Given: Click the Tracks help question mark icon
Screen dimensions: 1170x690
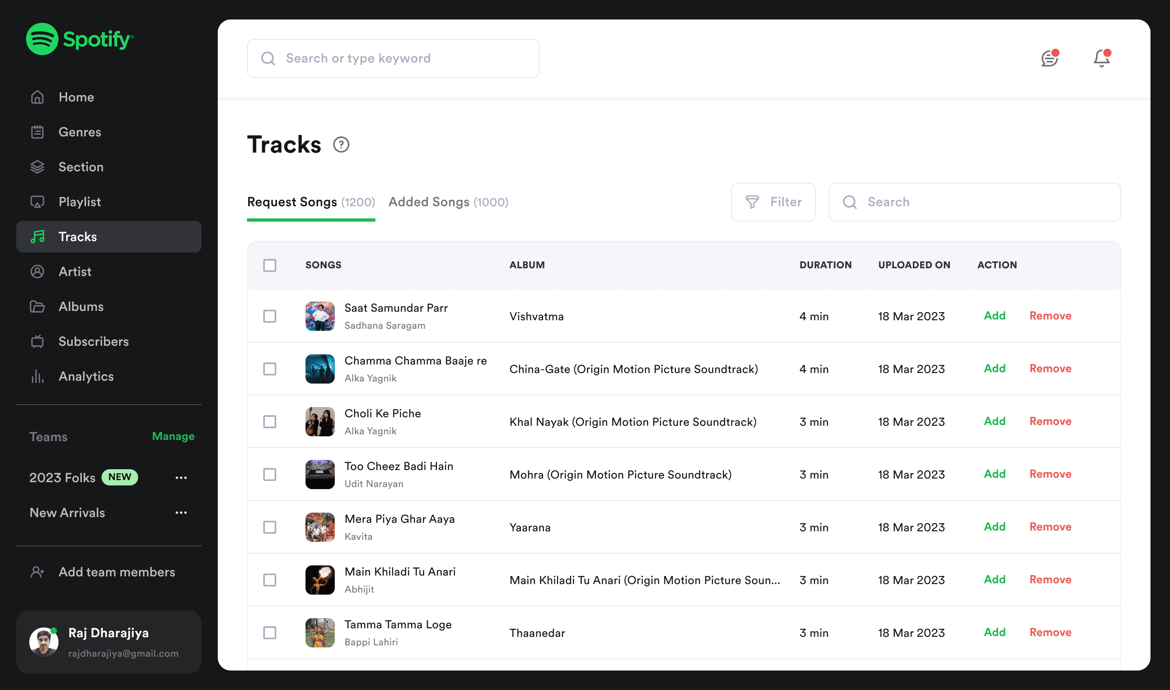Looking at the screenshot, I should (x=341, y=144).
